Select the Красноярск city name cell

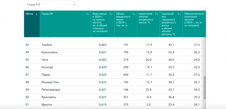coord(49,52)
